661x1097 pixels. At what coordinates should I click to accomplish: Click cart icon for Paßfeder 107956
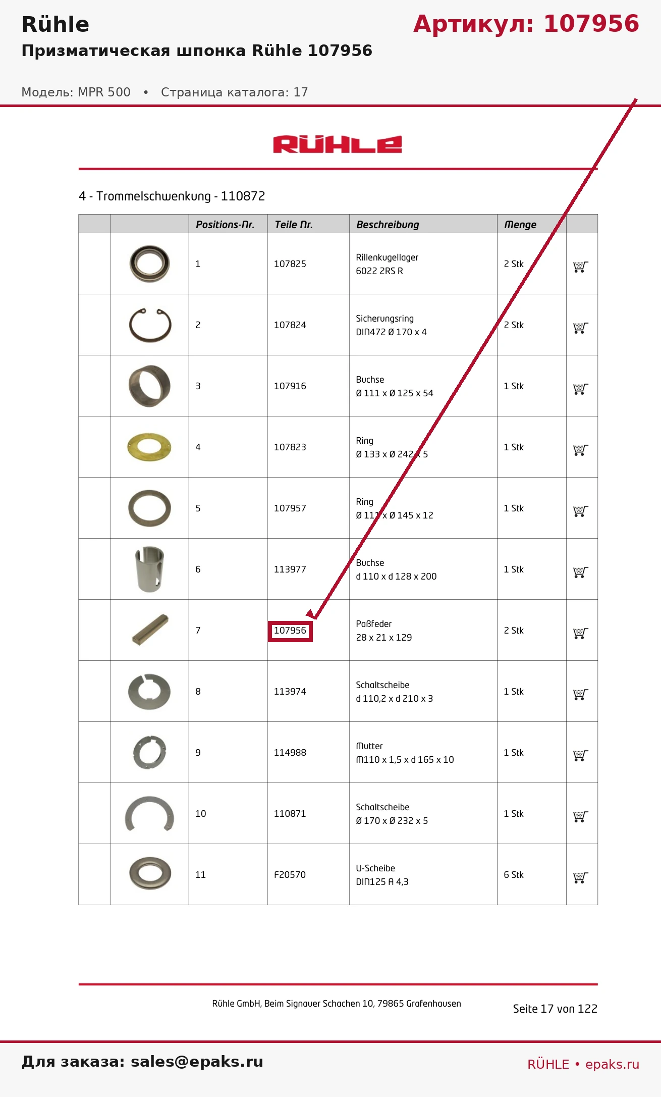pyautogui.click(x=581, y=634)
